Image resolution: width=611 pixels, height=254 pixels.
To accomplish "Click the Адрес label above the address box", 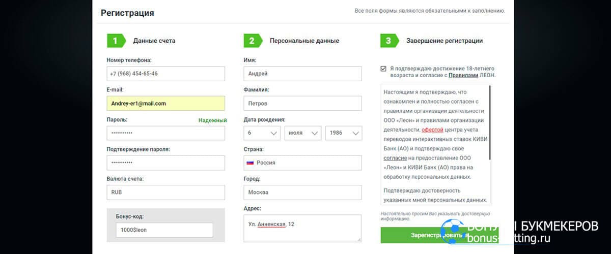I will coord(253,208).
